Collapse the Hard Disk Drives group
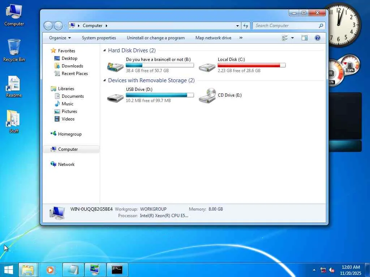 (104, 50)
